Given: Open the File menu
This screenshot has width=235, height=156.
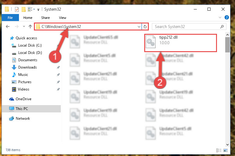Looking at the screenshot, I should (10, 18).
